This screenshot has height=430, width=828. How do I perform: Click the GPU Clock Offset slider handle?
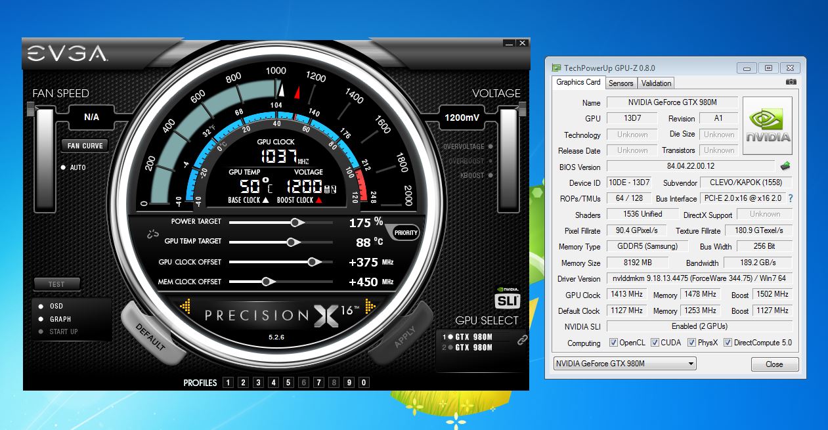(314, 262)
